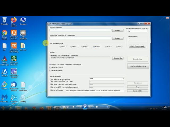Click Browse for Project target folder
Viewport: 170px width, 127px height.
tap(118, 38)
